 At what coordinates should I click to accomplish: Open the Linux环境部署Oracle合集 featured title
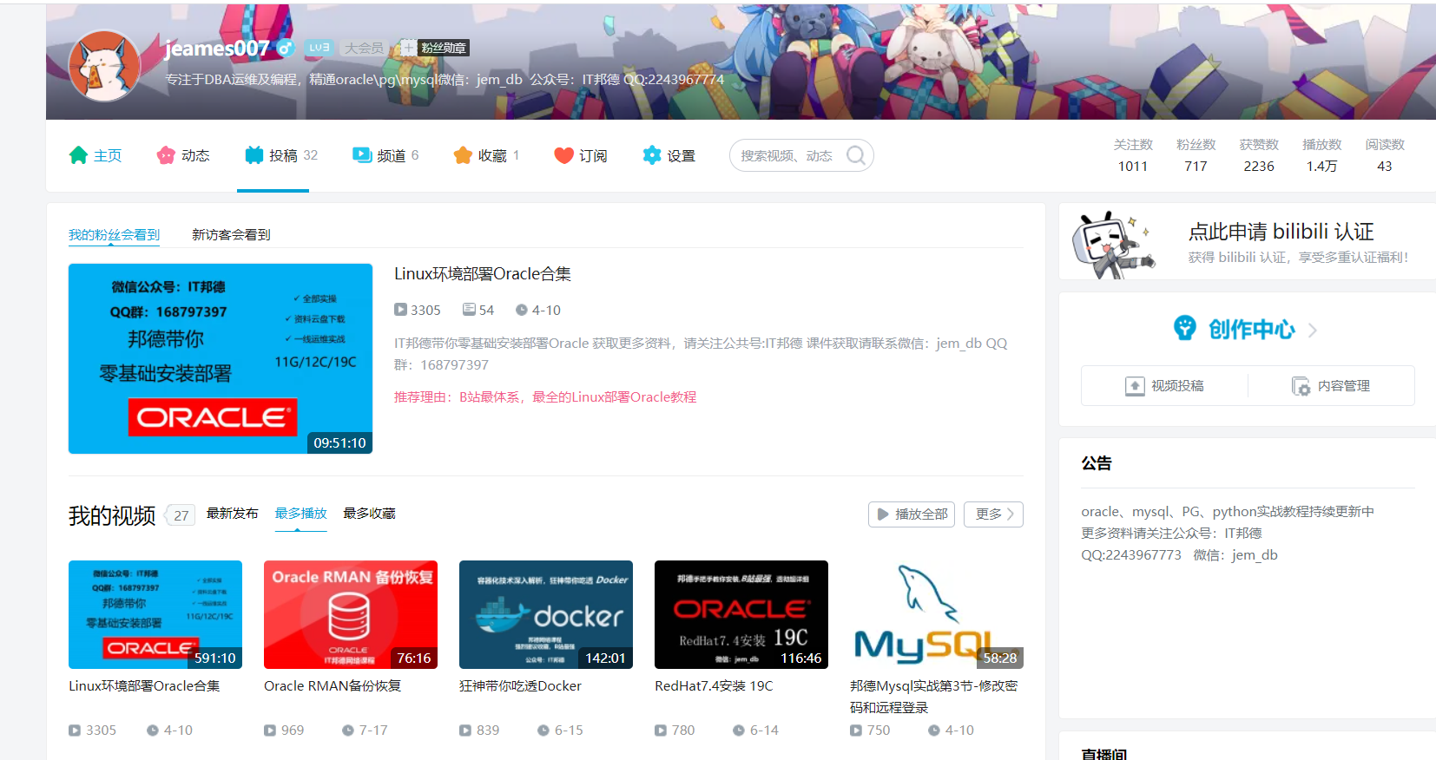(x=483, y=274)
